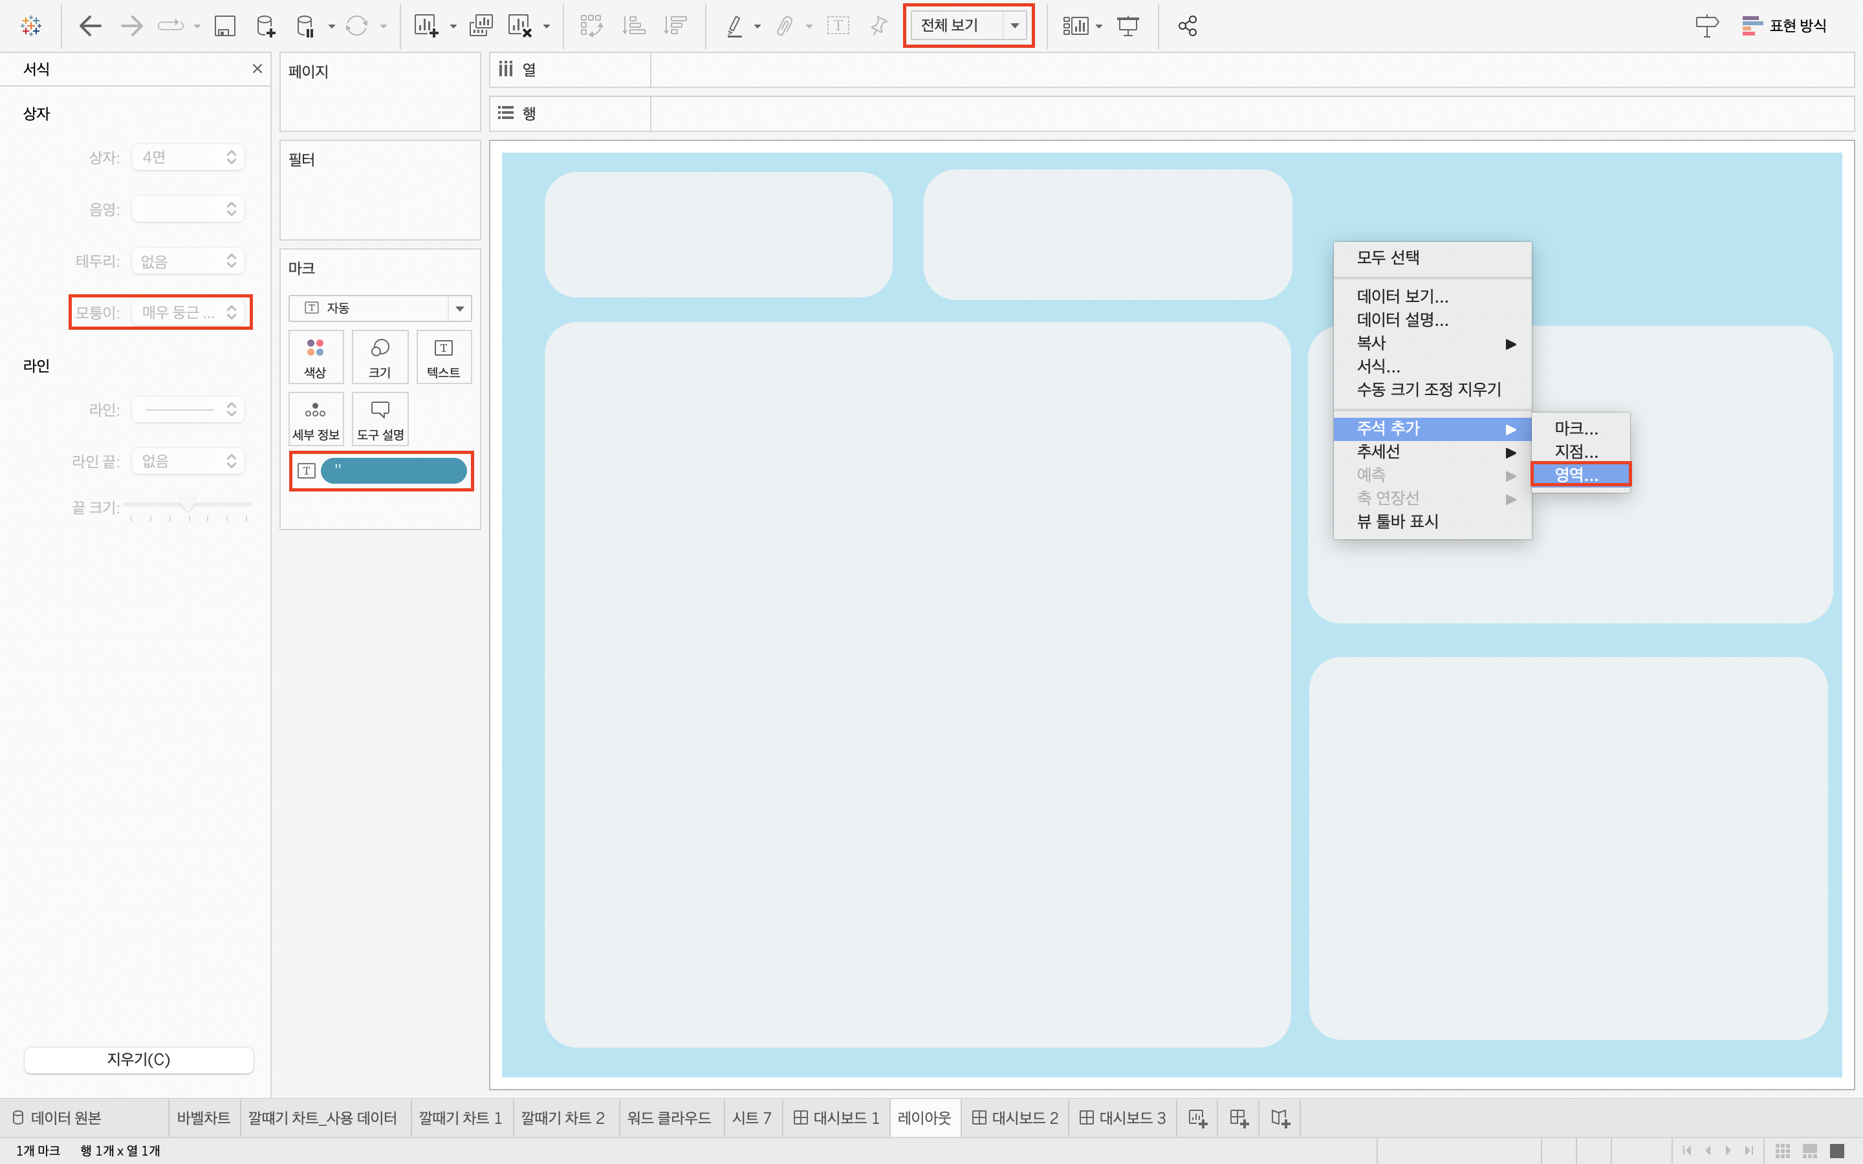Click the save workbook icon
This screenshot has height=1164, width=1863.
point(224,26)
